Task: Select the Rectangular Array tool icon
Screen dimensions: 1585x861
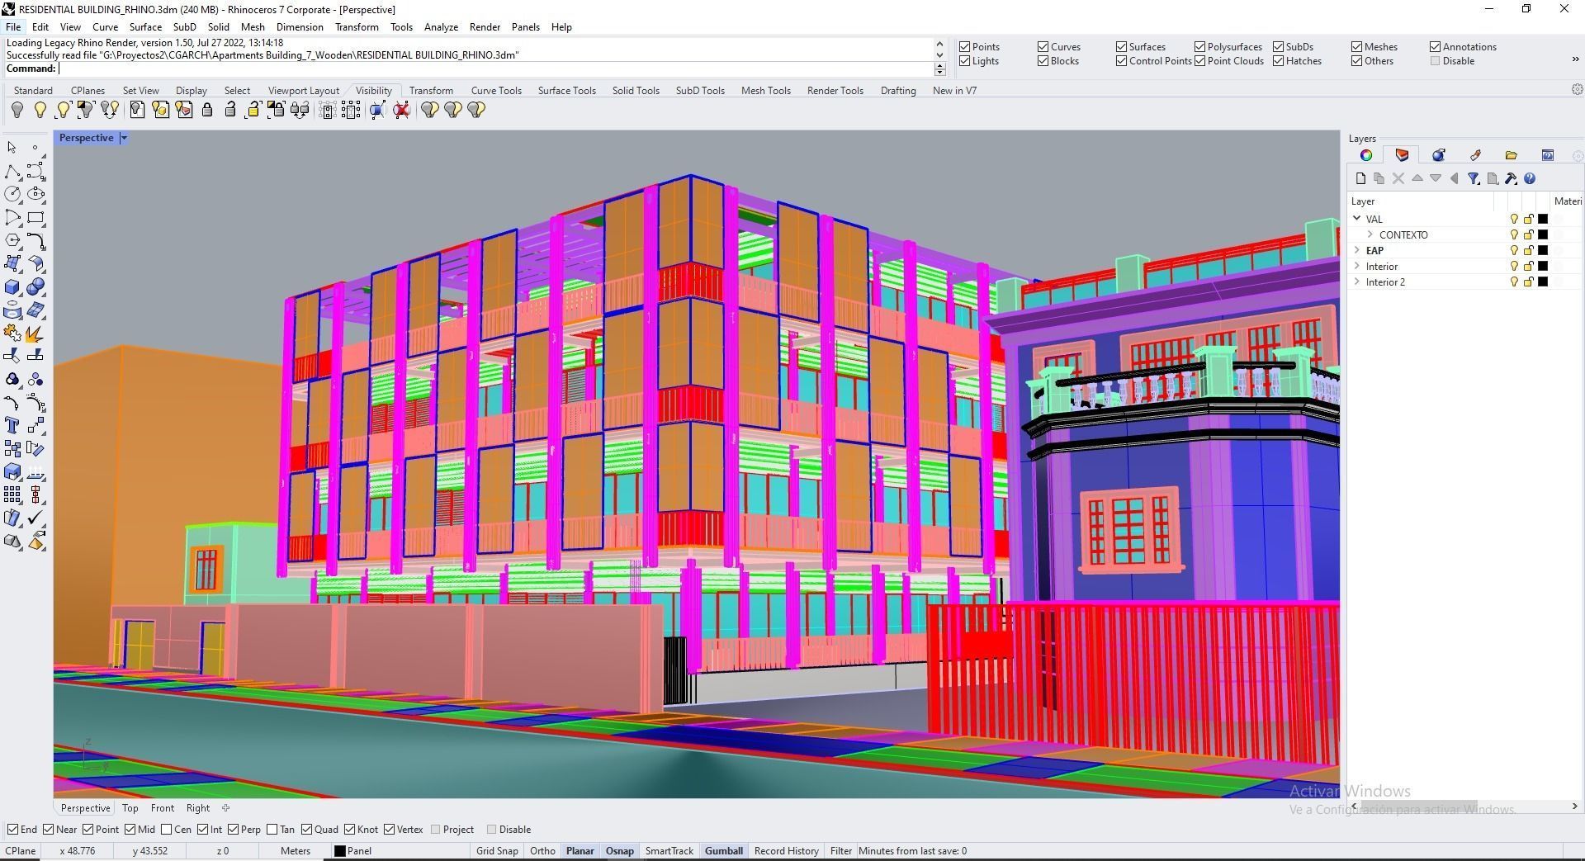Action: [x=12, y=495]
